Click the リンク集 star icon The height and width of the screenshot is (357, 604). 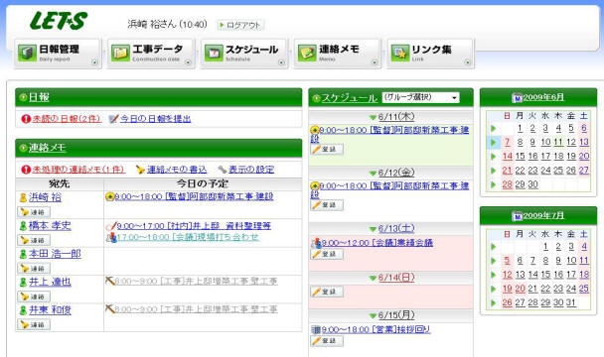pyautogui.click(x=399, y=54)
